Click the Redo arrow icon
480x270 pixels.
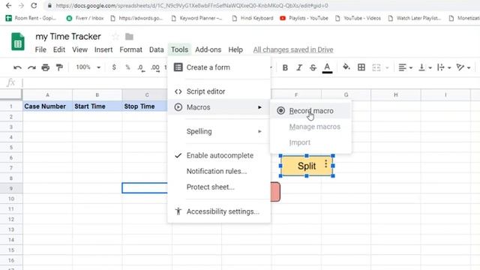(x=31, y=67)
